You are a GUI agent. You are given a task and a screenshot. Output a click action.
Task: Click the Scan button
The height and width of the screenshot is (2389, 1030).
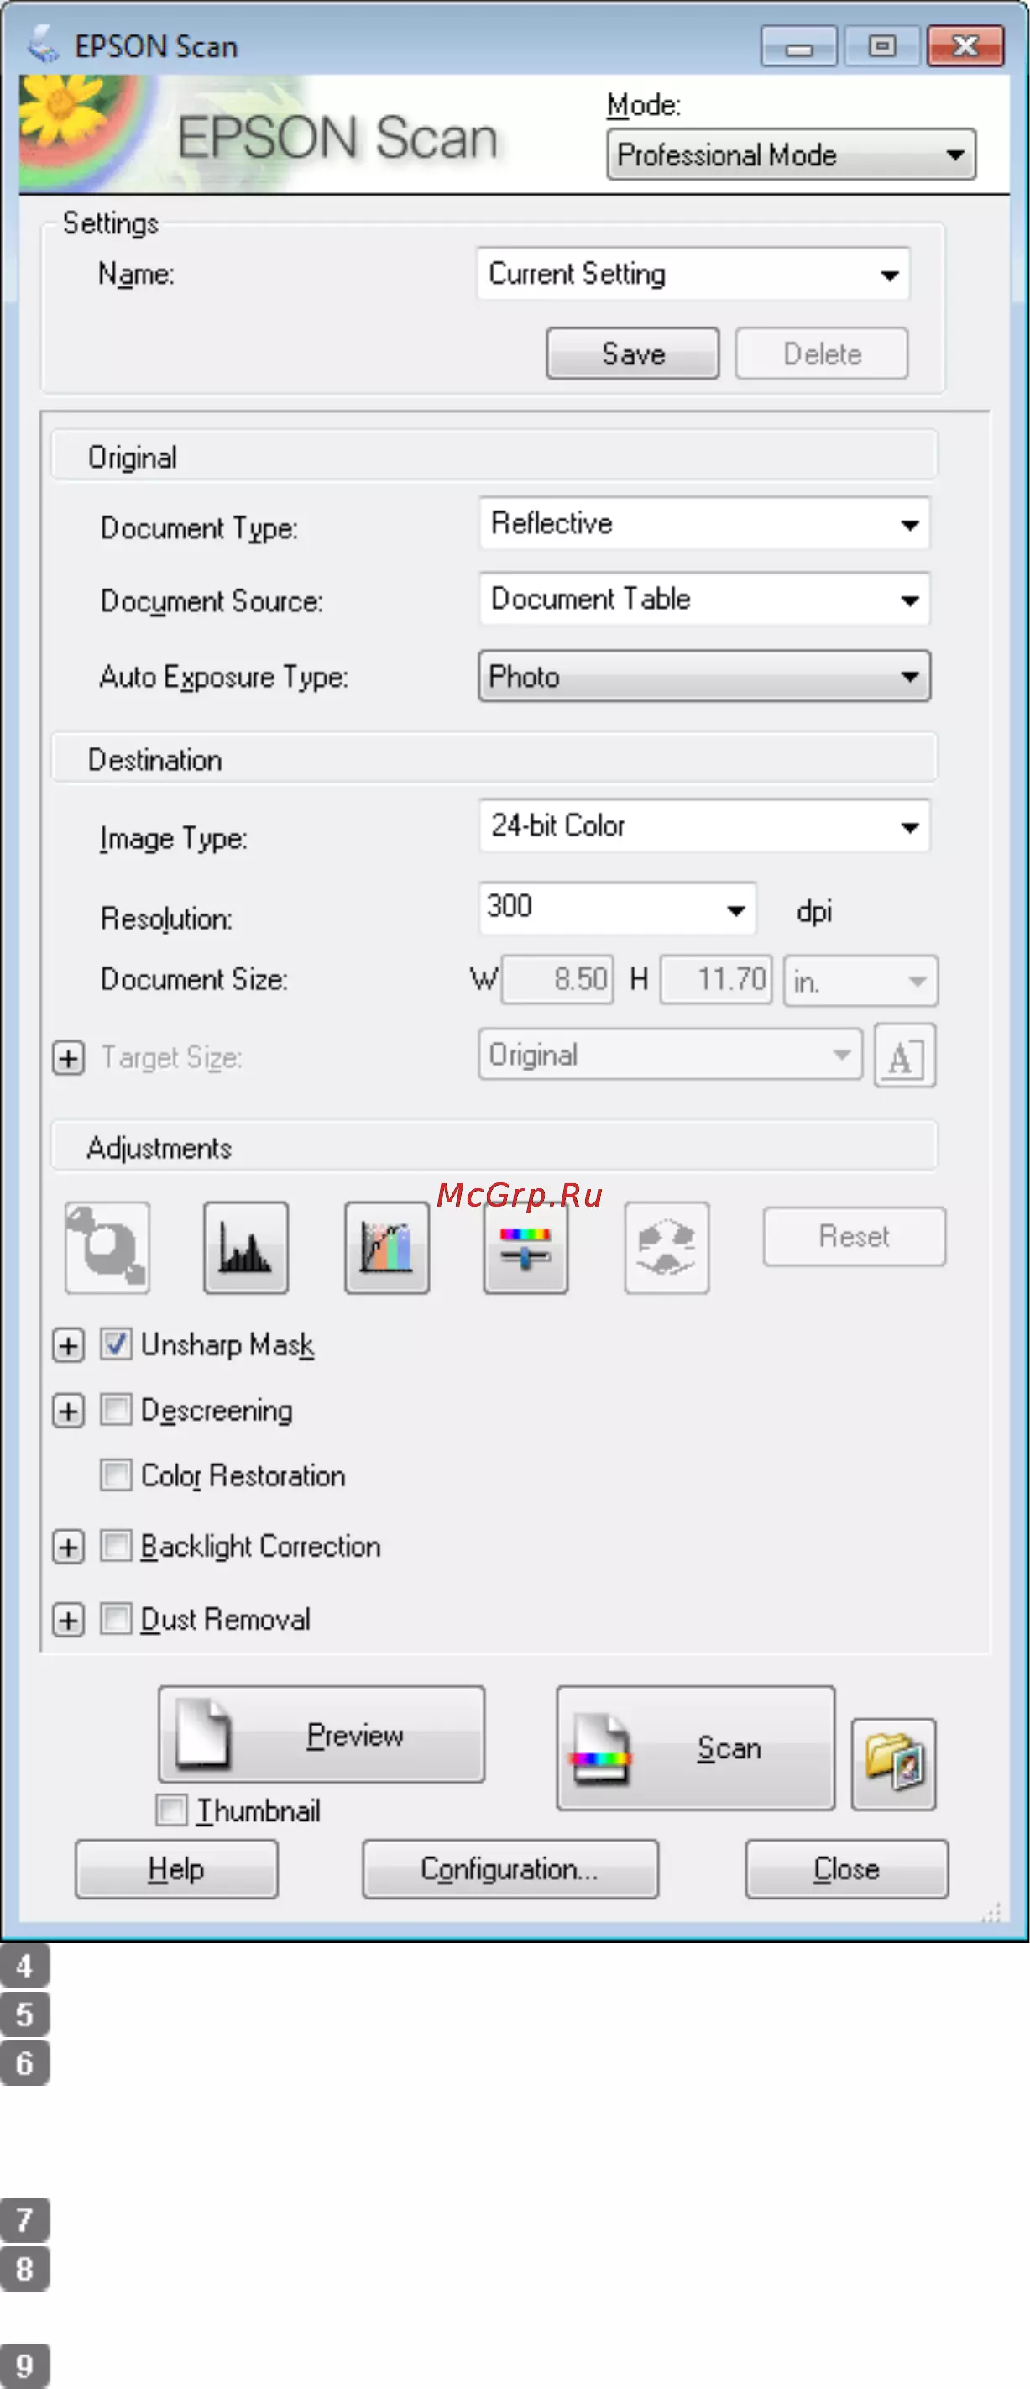[695, 1748]
